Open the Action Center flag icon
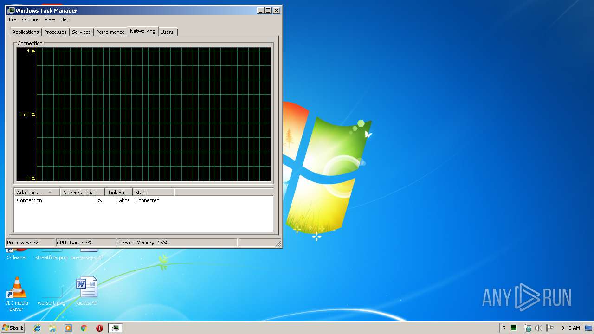 click(x=550, y=328)
